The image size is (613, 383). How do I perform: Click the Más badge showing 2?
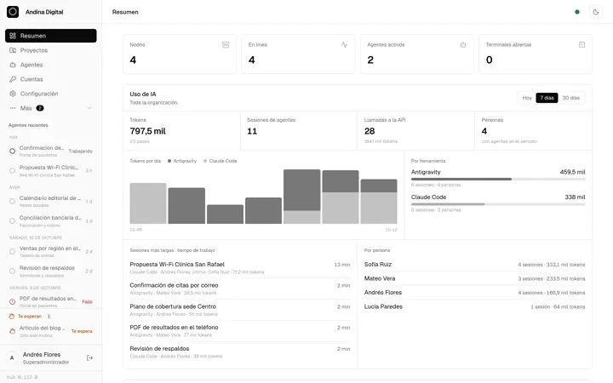[40, 108]
